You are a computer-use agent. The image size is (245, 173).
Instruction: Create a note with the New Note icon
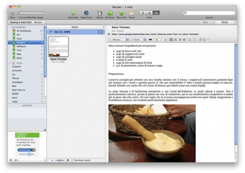[x=73, y=13]
